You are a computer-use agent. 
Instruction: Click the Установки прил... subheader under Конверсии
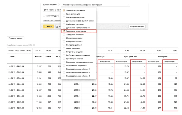tap(154, 62)
